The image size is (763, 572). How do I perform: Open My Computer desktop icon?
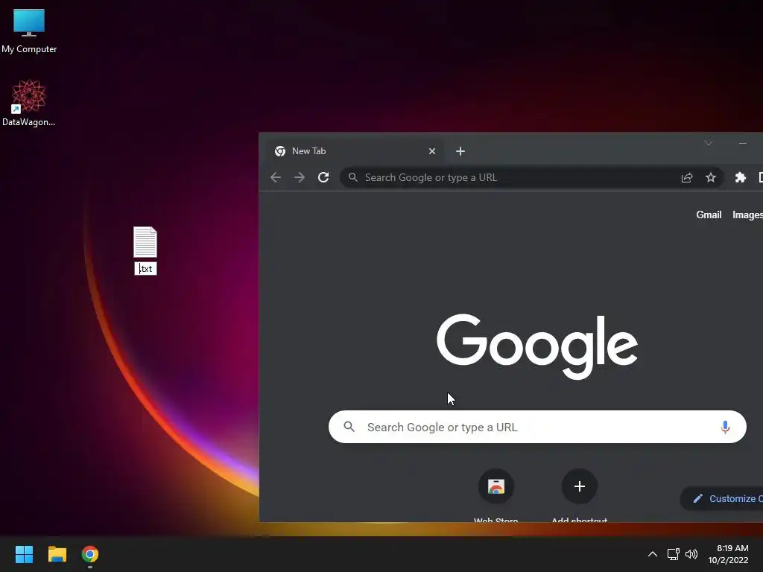pyautogui.click(x=29, y=30)
